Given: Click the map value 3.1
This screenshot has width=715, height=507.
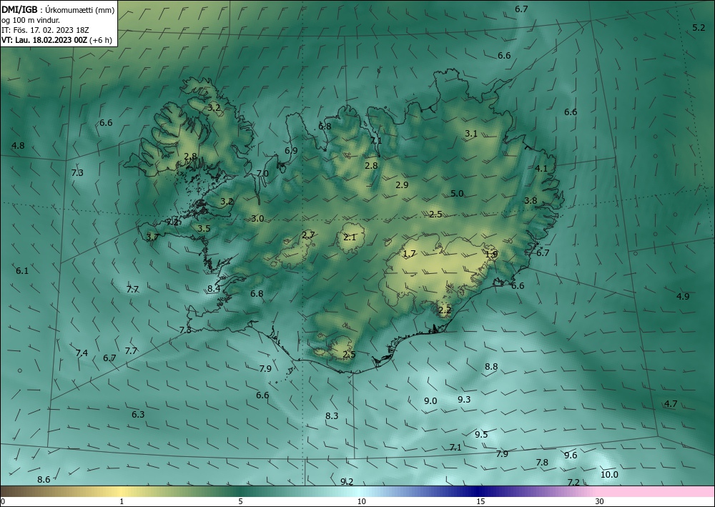Looking at the screenshot, I should click(471, 134).
